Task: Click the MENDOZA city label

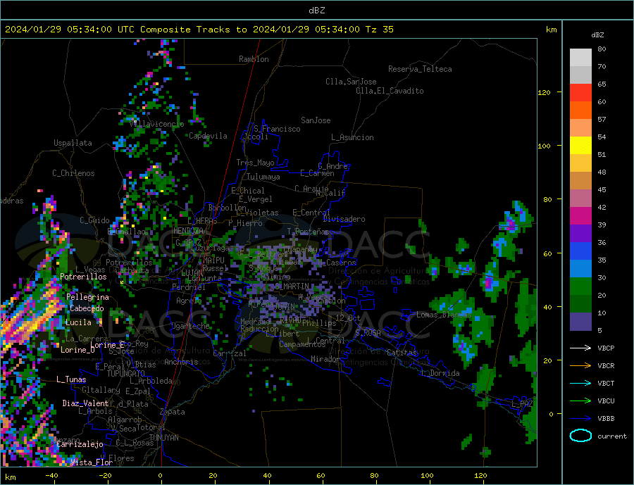Action: click(188, 231)
